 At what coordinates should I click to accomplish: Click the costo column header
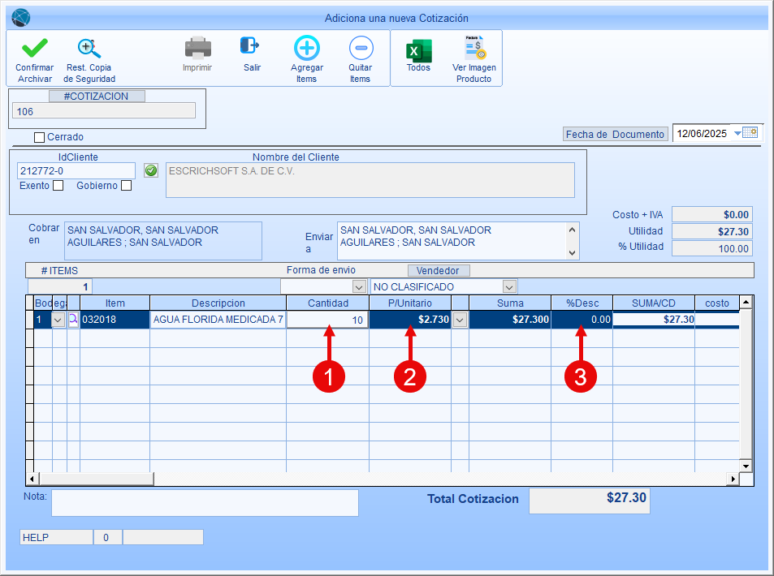point(716,303)
